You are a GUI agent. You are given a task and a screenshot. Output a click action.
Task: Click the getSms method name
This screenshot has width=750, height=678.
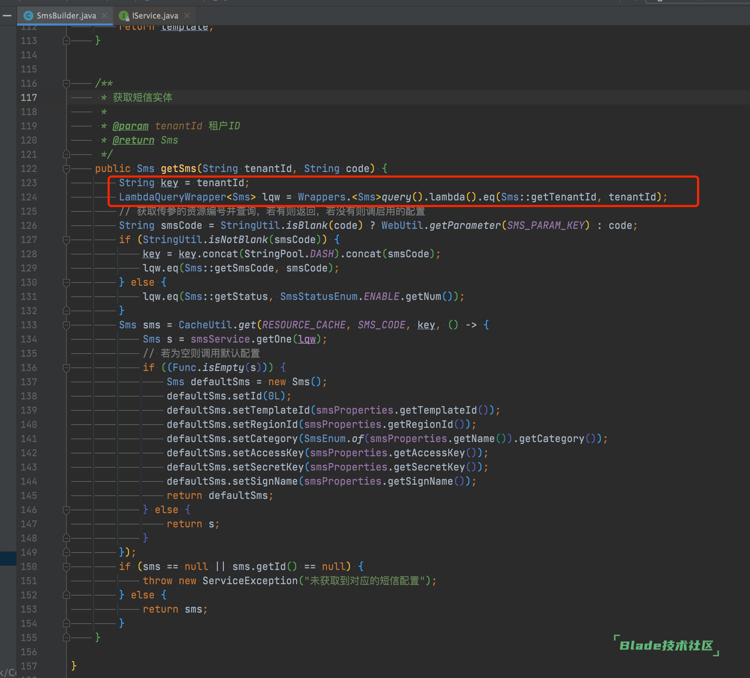(178, 168)
